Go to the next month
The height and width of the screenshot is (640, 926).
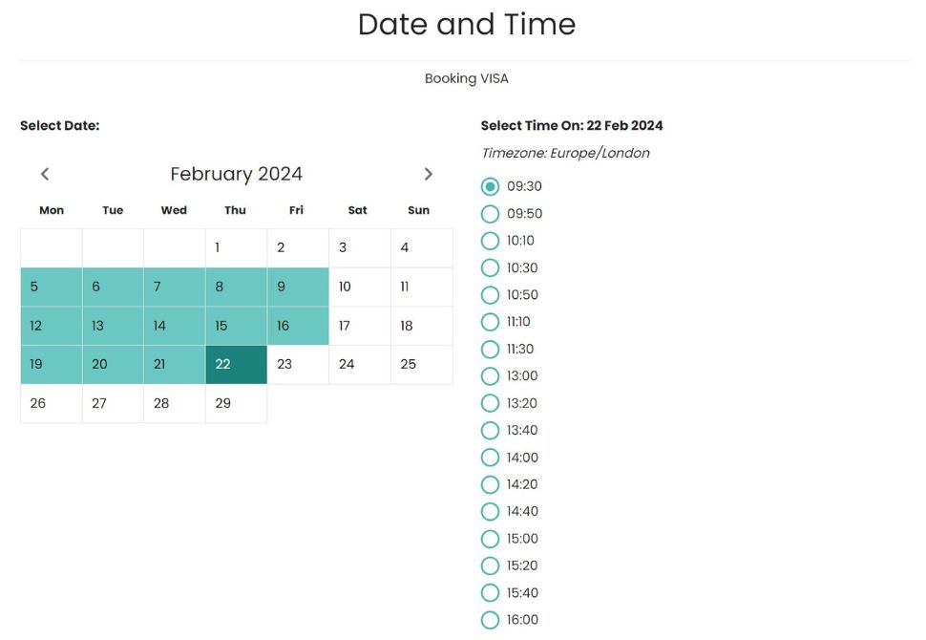tap(429, 174)
